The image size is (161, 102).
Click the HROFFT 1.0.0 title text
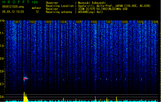[20, 2]
